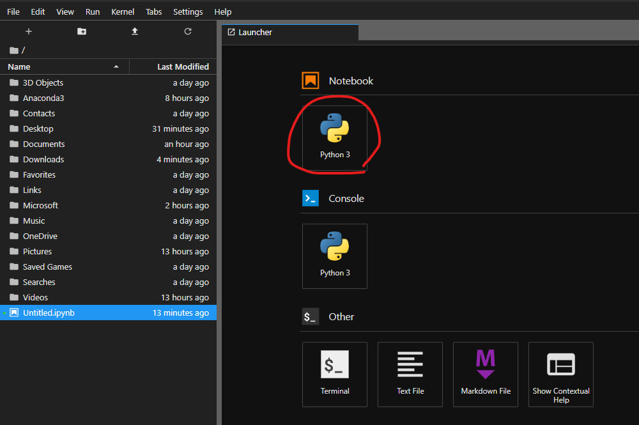Click the '2 hours ago' timestamp
The height and width of the screenshot is (425, 639).
click(187, 205)
